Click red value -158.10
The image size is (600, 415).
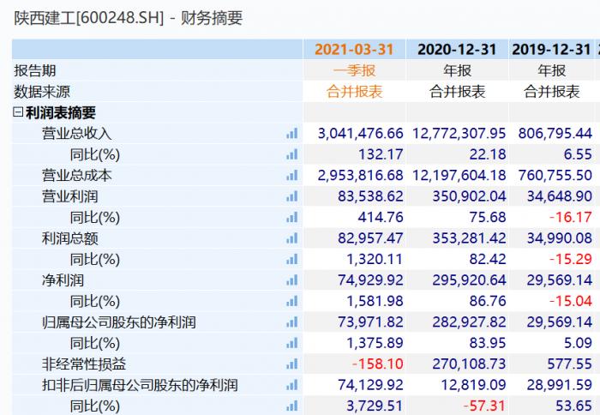pos(378,364)
